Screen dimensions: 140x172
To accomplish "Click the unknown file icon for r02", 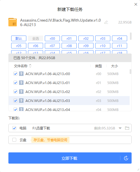I will (21, 92).
